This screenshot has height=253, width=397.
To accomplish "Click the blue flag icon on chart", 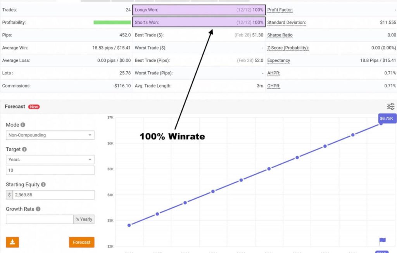I will 382,241.
